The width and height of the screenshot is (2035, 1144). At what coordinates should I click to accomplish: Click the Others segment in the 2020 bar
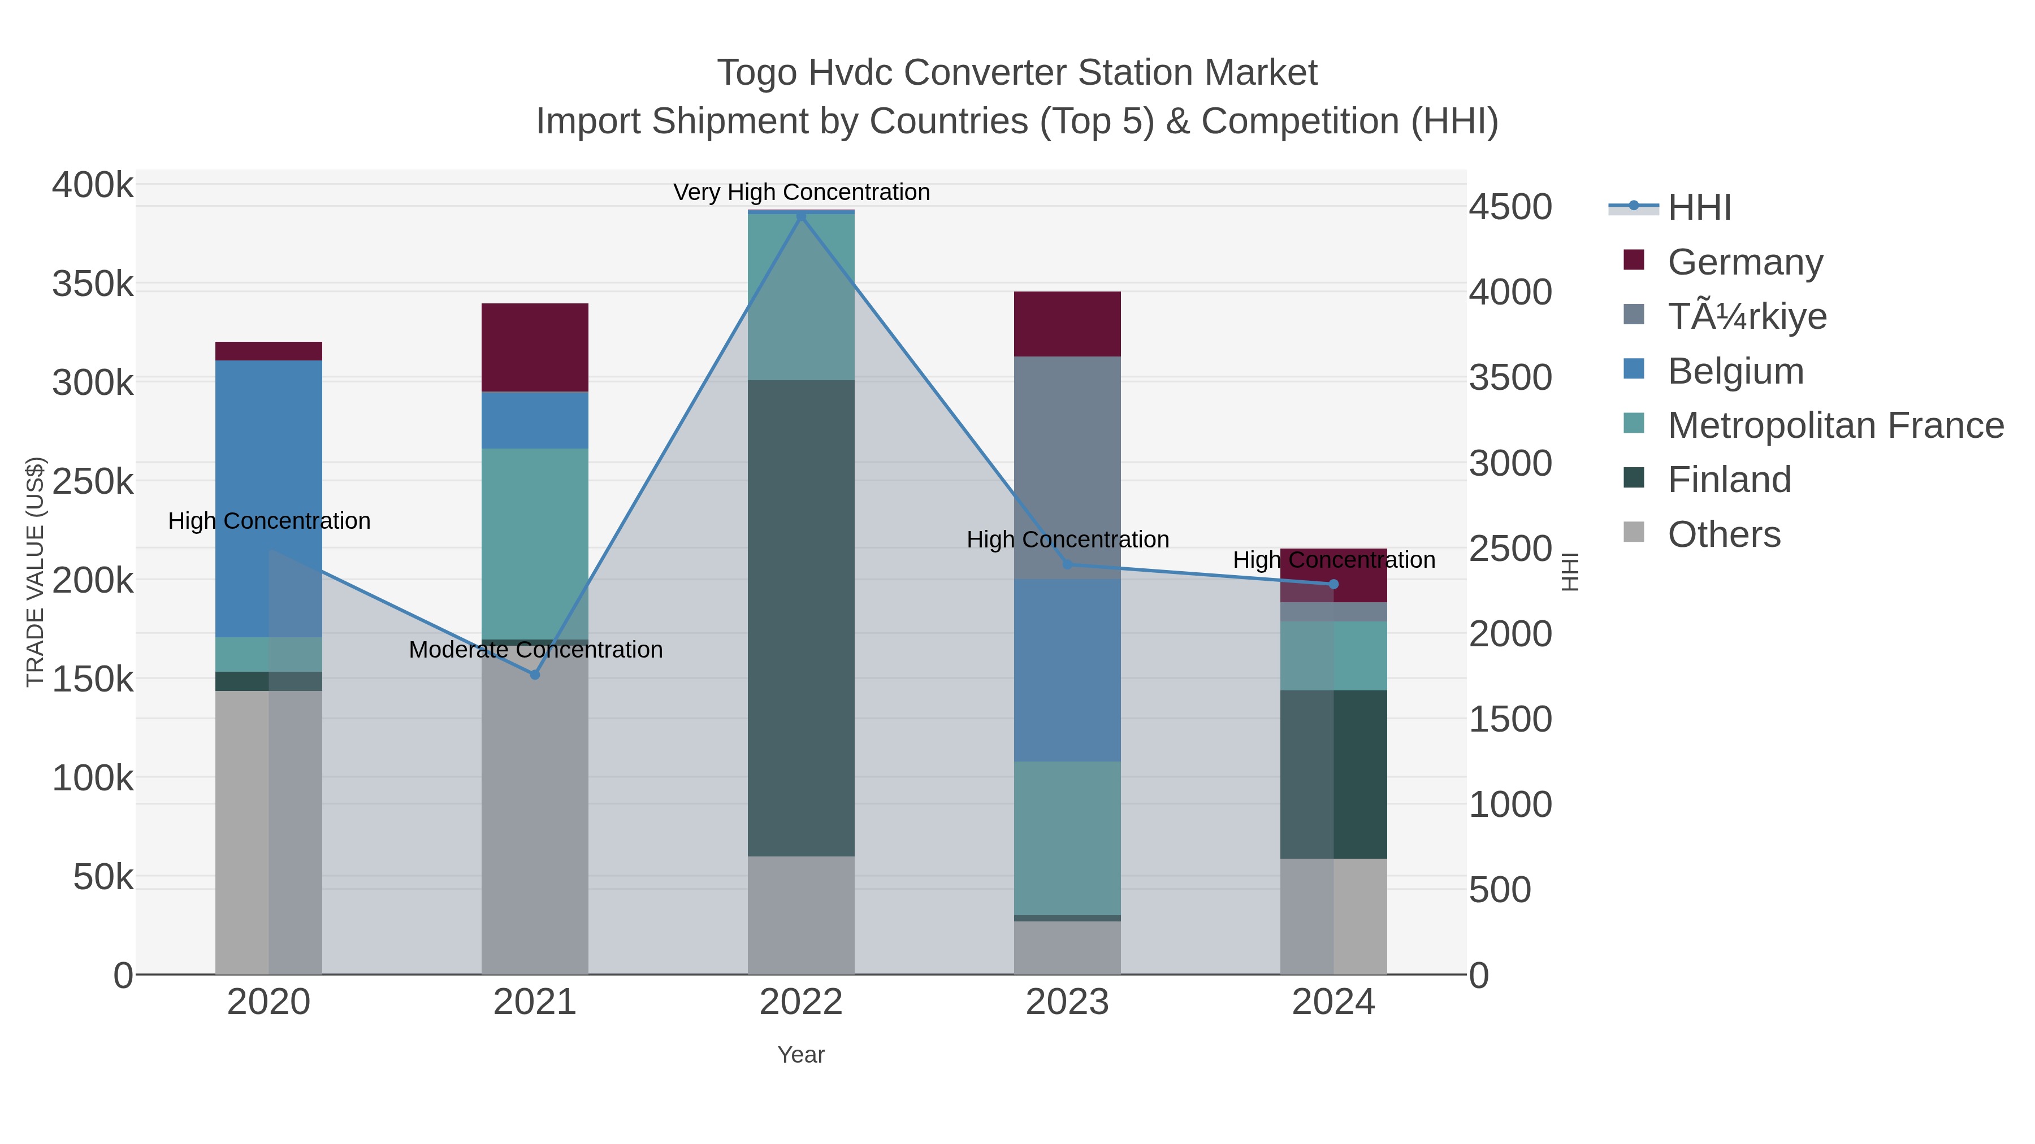click(269, 833)
